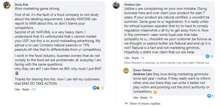Open the 9h timestamp link
This screenshot has height=107, width=220.
[x=151, y=98]
